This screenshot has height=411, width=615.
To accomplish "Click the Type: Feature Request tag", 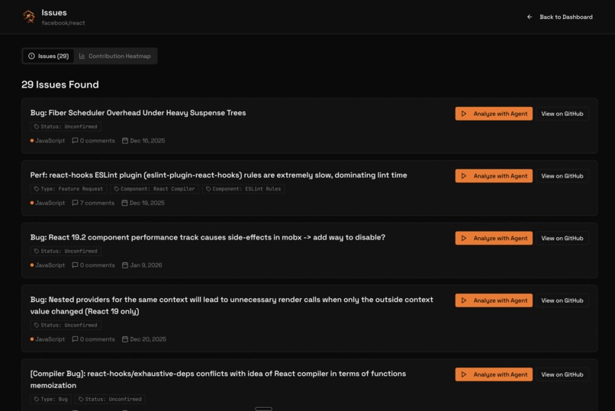I will coord(69,189).
